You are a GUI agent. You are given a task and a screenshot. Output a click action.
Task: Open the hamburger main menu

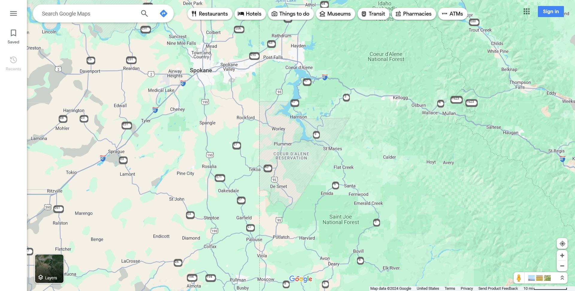13,13
